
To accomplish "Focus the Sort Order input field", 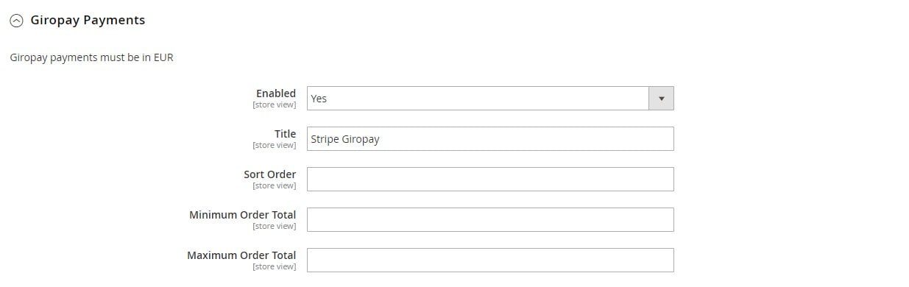I will [490, 180].
